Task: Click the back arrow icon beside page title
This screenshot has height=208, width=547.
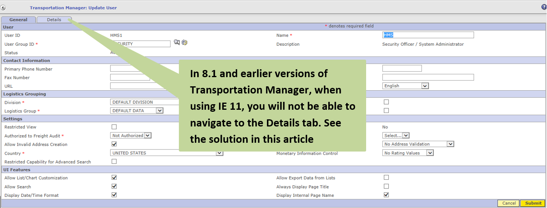Action: point(3,8)
